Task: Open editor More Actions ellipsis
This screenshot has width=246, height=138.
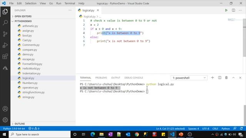Action: tap(240, 10)
